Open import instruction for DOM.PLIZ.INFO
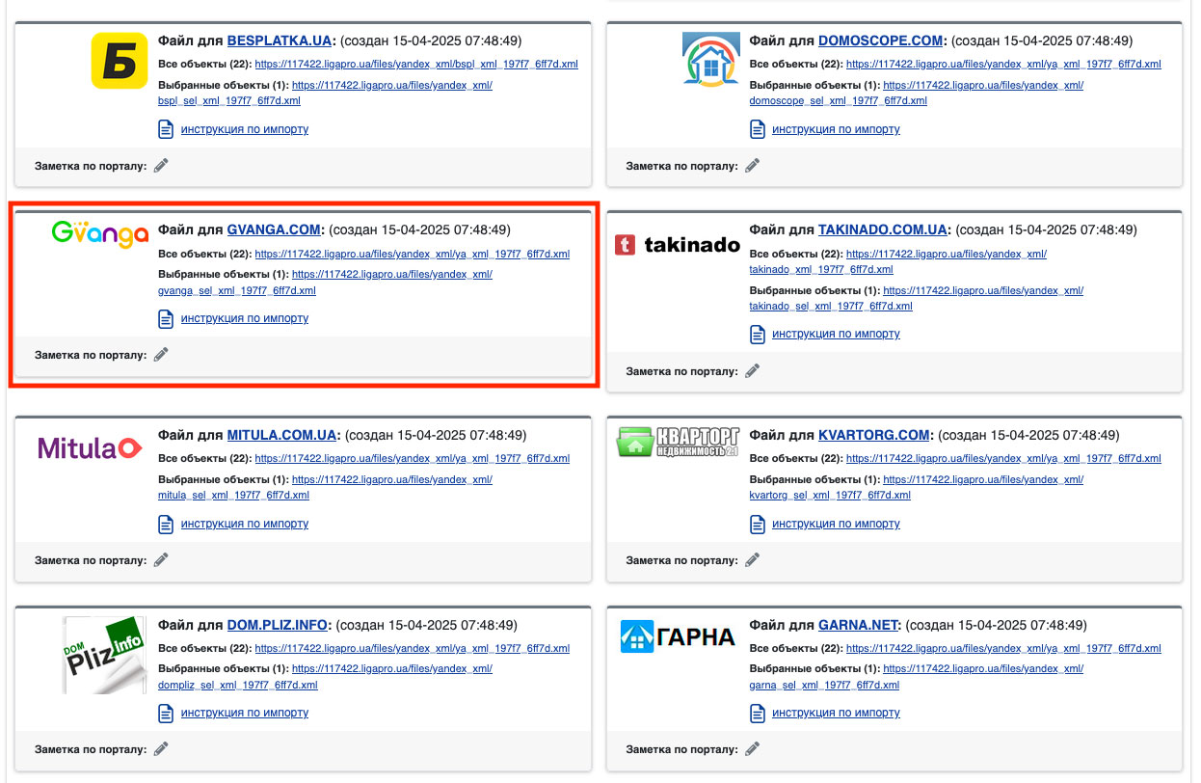This screenshot has height=783, width=1201. click(x=245, y=713)
